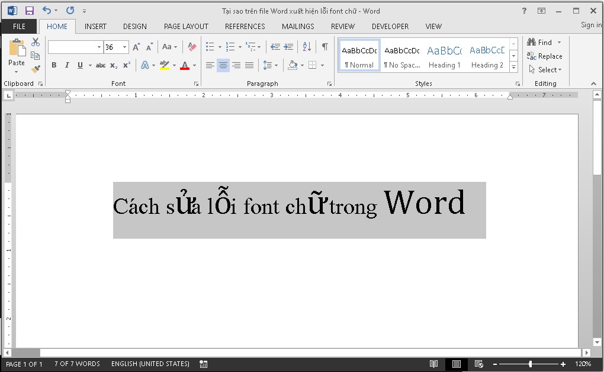Toggle Print Layout view
The width and height of the screenshot is (604, 372).
tap(457, 364)
